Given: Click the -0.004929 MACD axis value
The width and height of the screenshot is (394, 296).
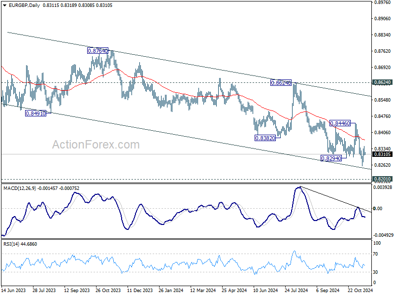Looking at the screenshot, I should (x=383, y=235).
